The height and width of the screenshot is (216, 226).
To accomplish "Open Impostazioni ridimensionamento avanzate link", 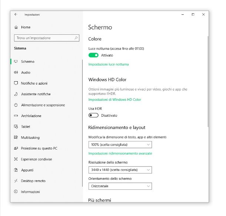I will [x=120, y=153].
